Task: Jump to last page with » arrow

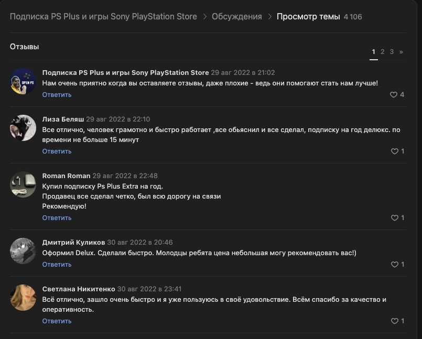Action: click(401, 52)
